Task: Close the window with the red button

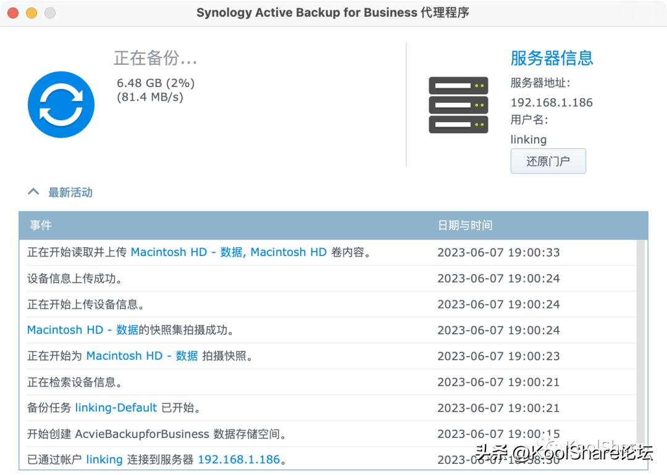Action: (13, 13)
